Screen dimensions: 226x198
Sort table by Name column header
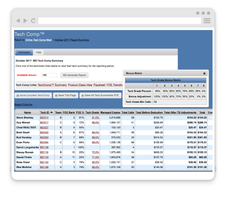pyautogui.click(x=28, y=113)
